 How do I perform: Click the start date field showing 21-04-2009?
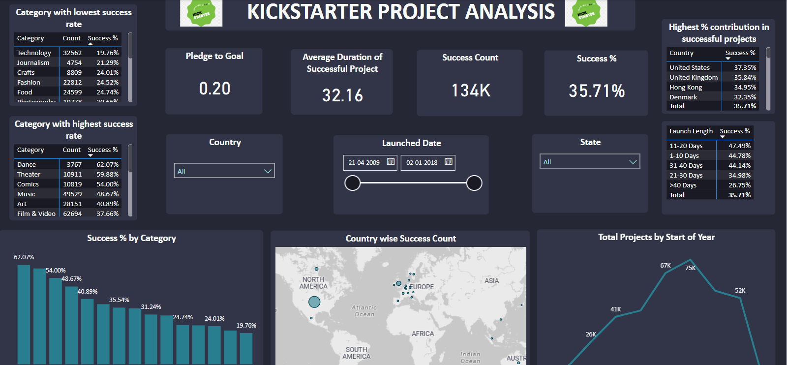pyautogui.click(x=364, y=163)
